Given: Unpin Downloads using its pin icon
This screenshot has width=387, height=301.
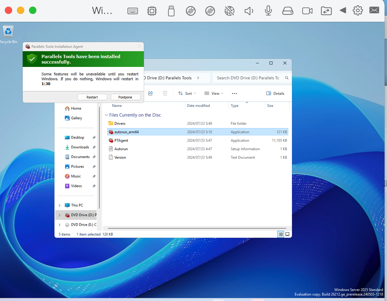Looking at the screenshot, I should coord(94,147).
